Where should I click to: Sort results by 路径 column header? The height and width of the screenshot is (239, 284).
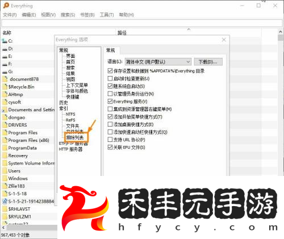122,33
